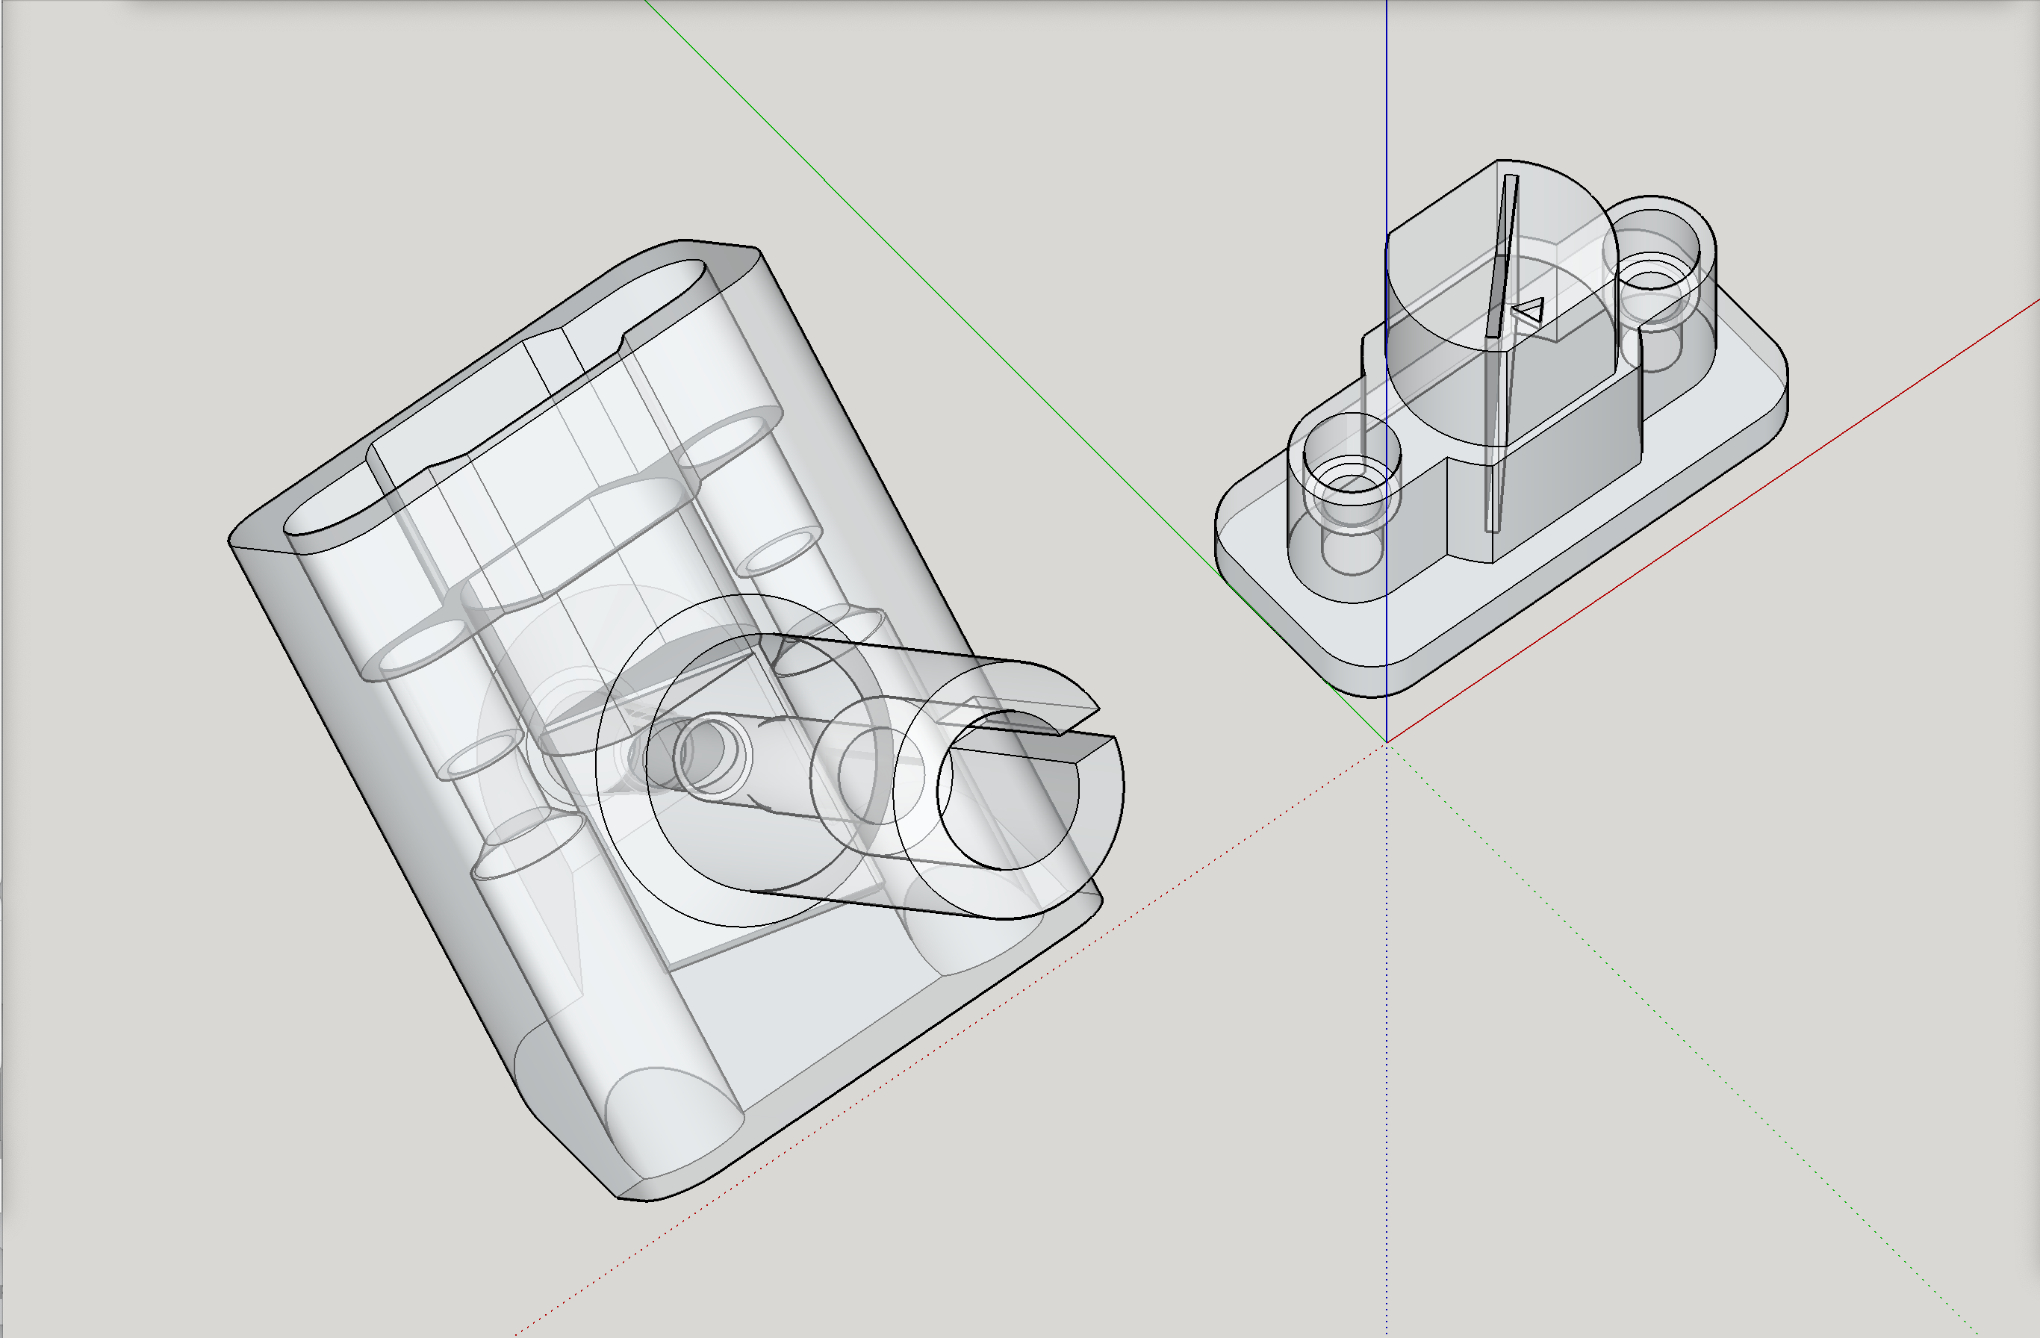The image size is (2040, 1338).
Task: Click the solid red axis line
Action: click(1800, 463)
